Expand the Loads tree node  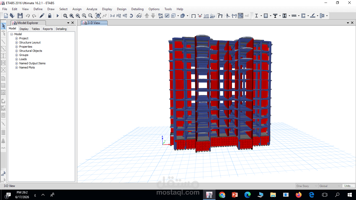click(17, 59)
